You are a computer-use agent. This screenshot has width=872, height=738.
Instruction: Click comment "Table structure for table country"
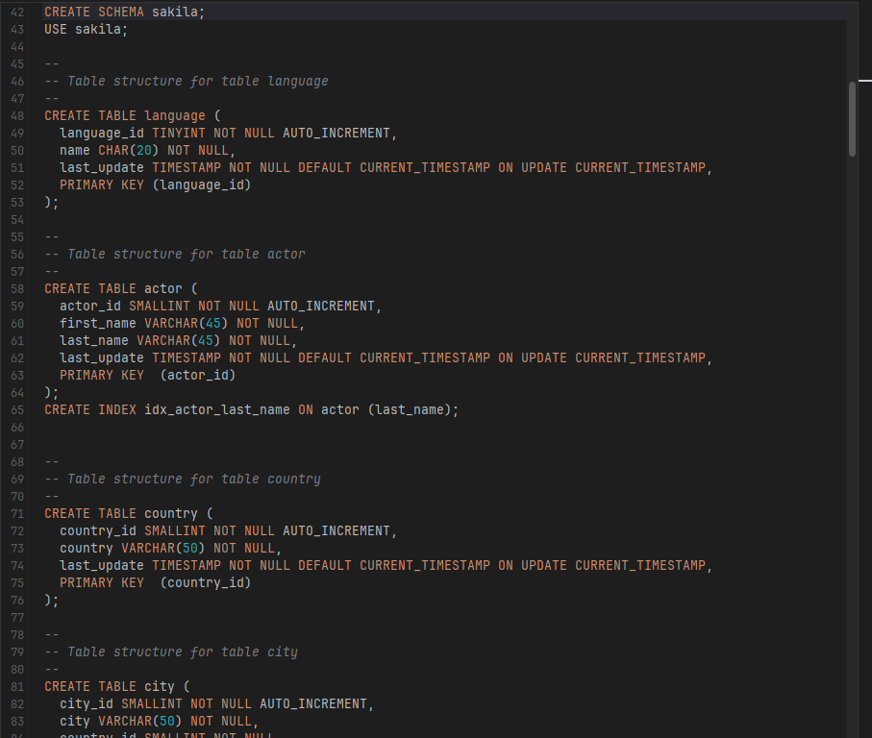click(194, 479)
